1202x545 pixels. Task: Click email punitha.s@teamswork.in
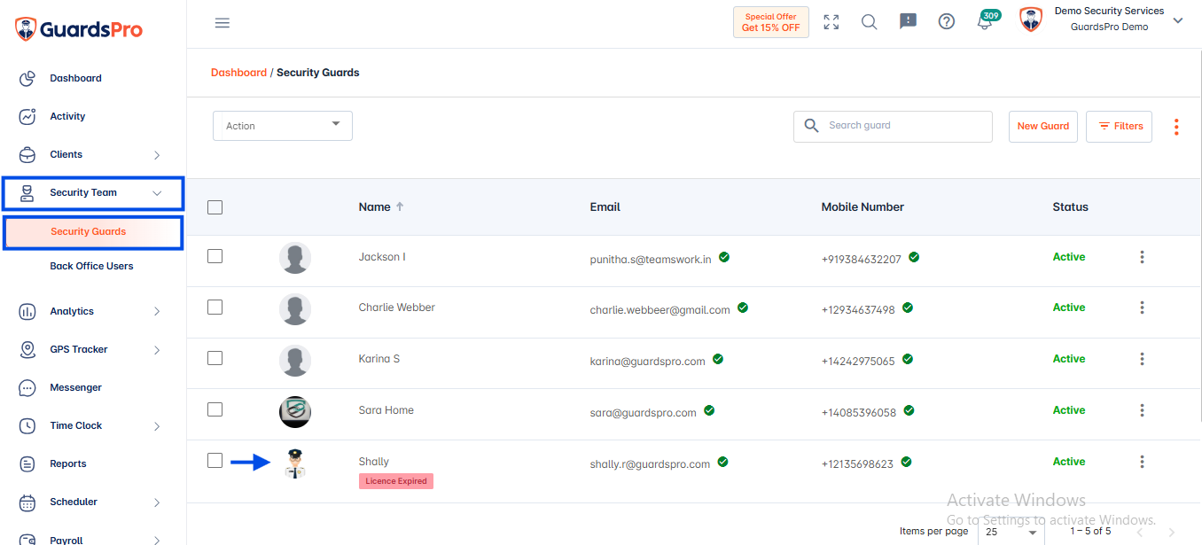click(x=651, y=260)
